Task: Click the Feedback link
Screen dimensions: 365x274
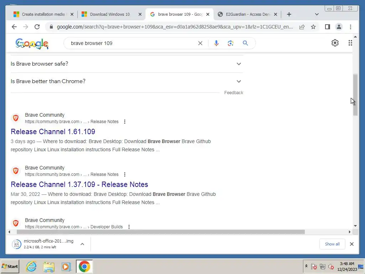Action: pos(233,93)
